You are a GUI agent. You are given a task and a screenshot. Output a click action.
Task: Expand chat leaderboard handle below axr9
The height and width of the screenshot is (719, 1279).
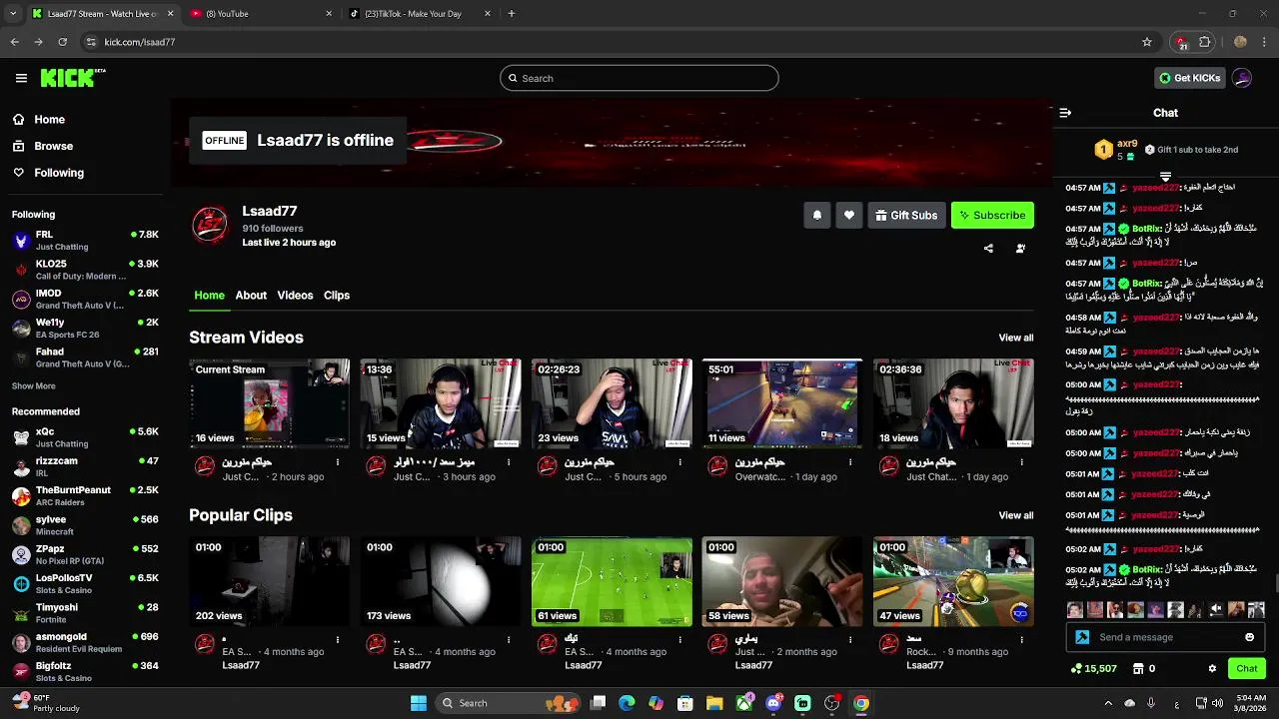click(x=1165, y=177)
